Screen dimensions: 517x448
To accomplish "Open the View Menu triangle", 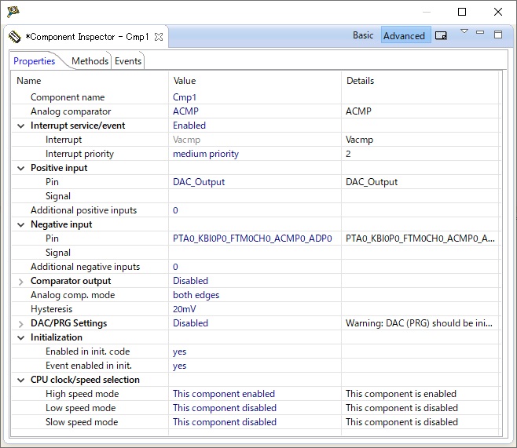I will pyautogui.click(x=464, y=31).
